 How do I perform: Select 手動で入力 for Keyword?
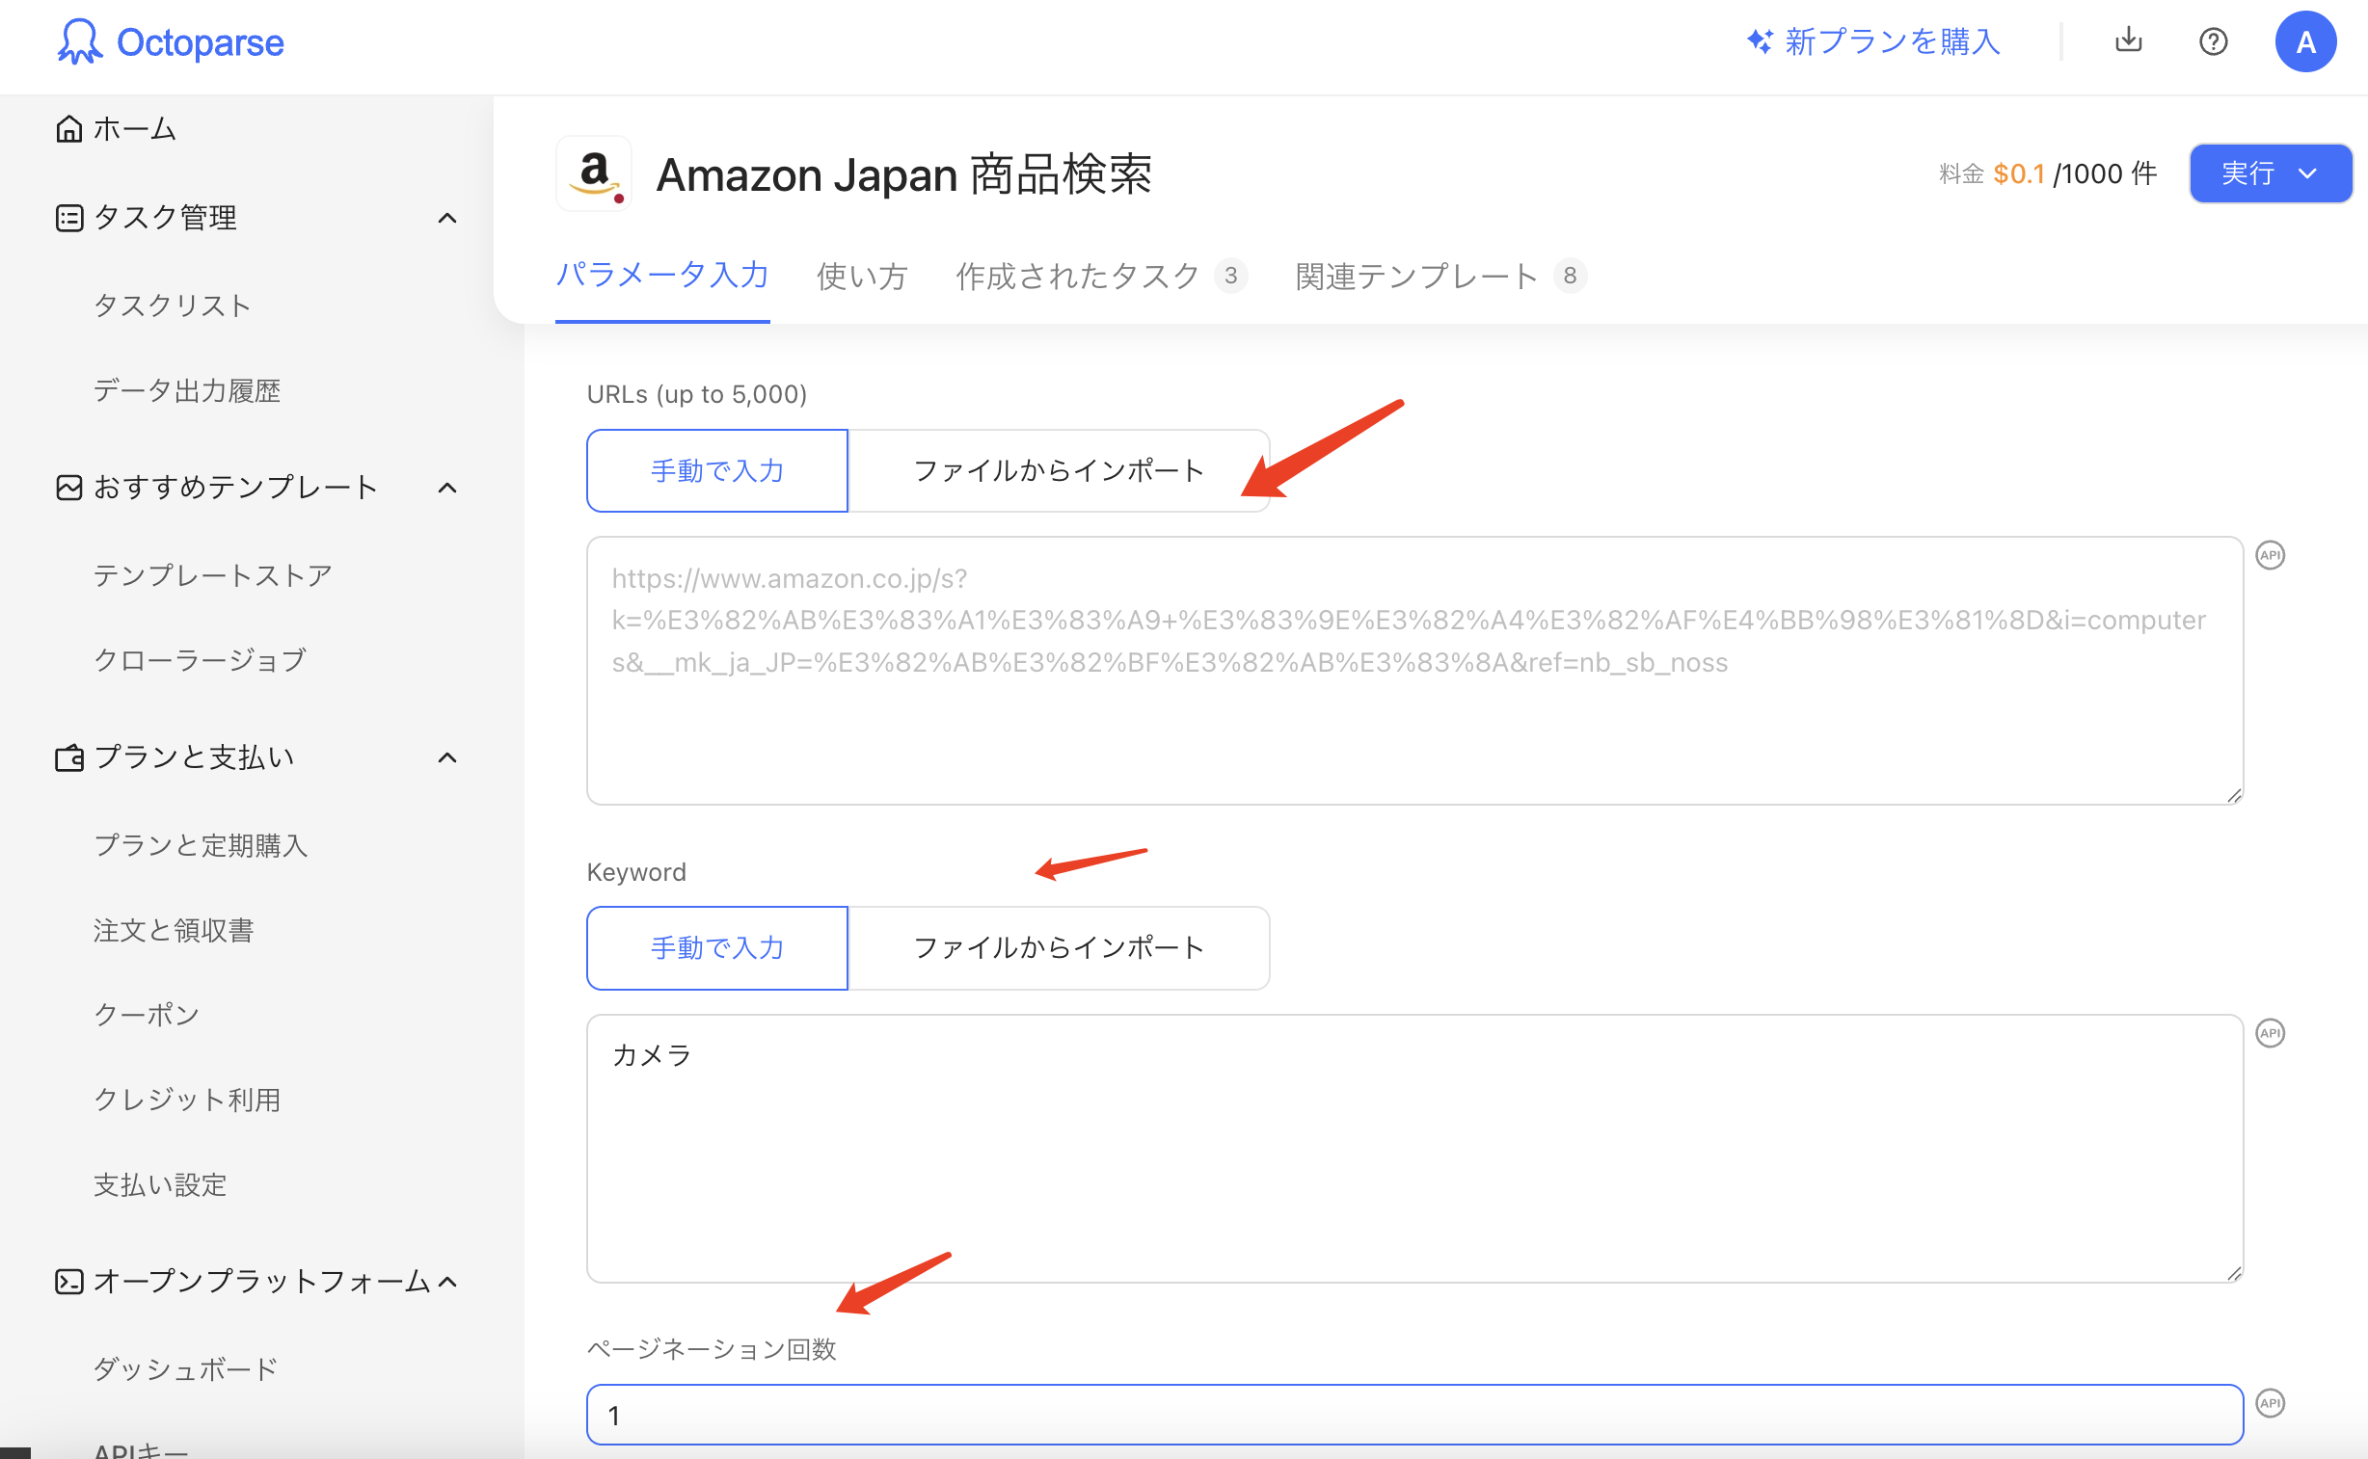(717, 947)
